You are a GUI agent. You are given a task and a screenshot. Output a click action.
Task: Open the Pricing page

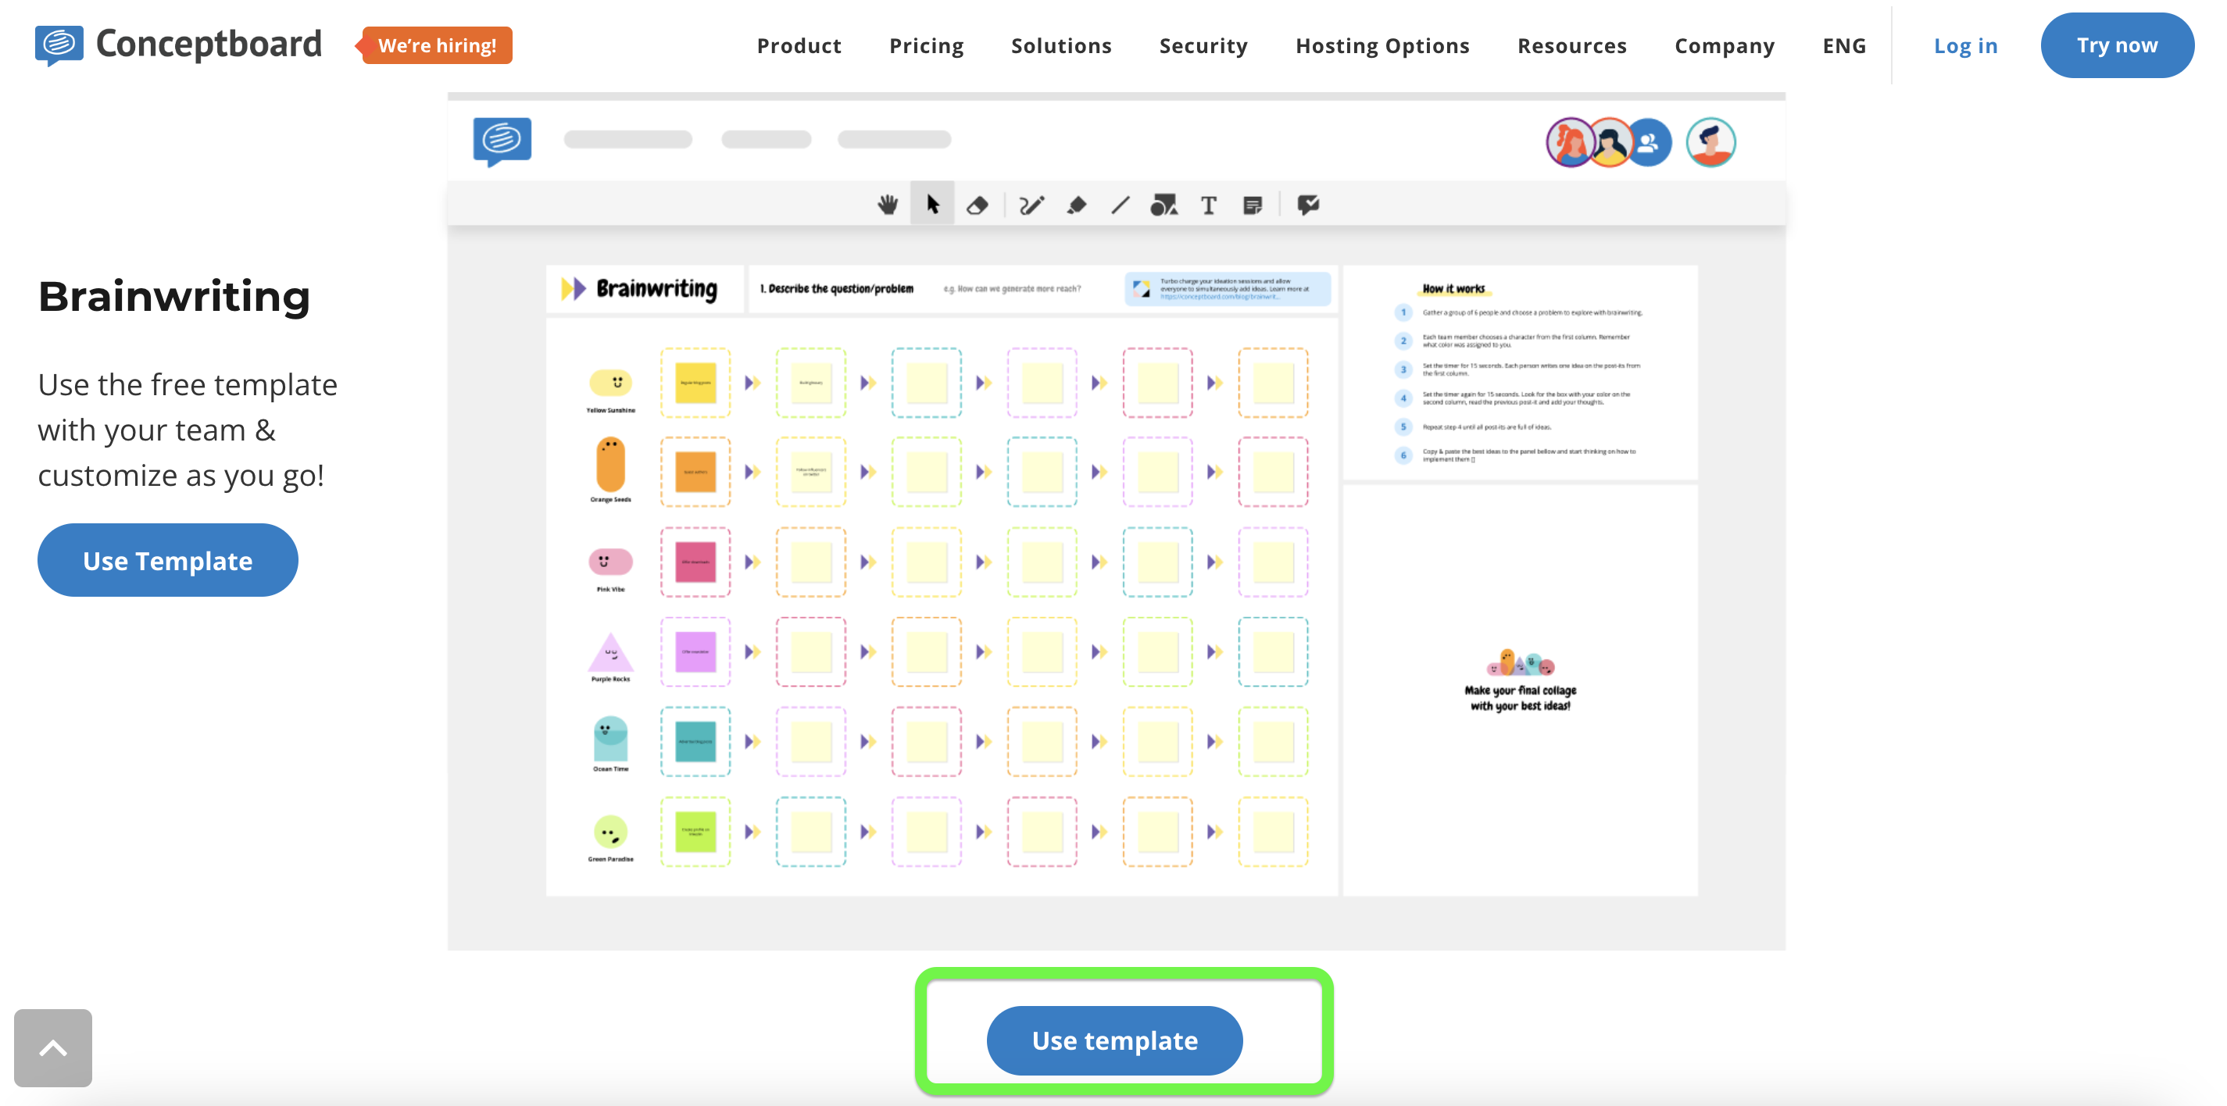(926, 46)
